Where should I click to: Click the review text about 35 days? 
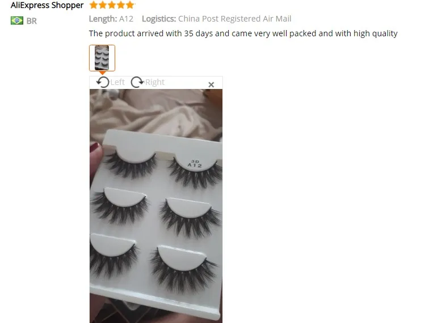(243, 33)
